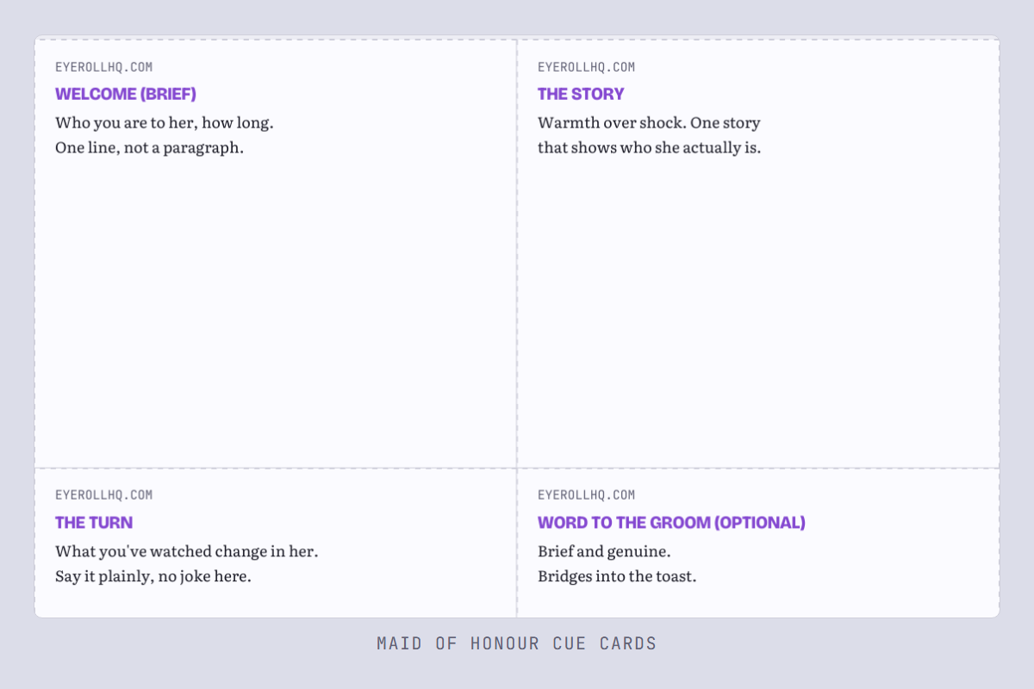The image size is (1034, 689).
Task: Click EYEROLLHQ.COM on the Groom card
Action: point(586,495)
